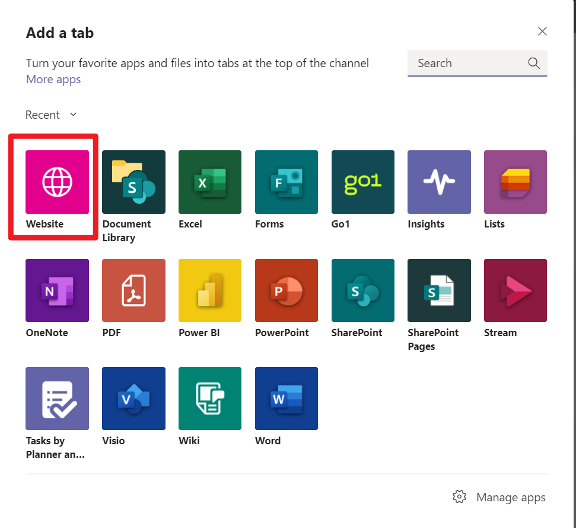Click the "Document Library" label text

[126, 231]
